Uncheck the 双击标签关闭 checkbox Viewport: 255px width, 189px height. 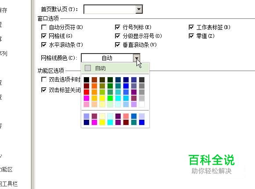(x=44, y=90)
